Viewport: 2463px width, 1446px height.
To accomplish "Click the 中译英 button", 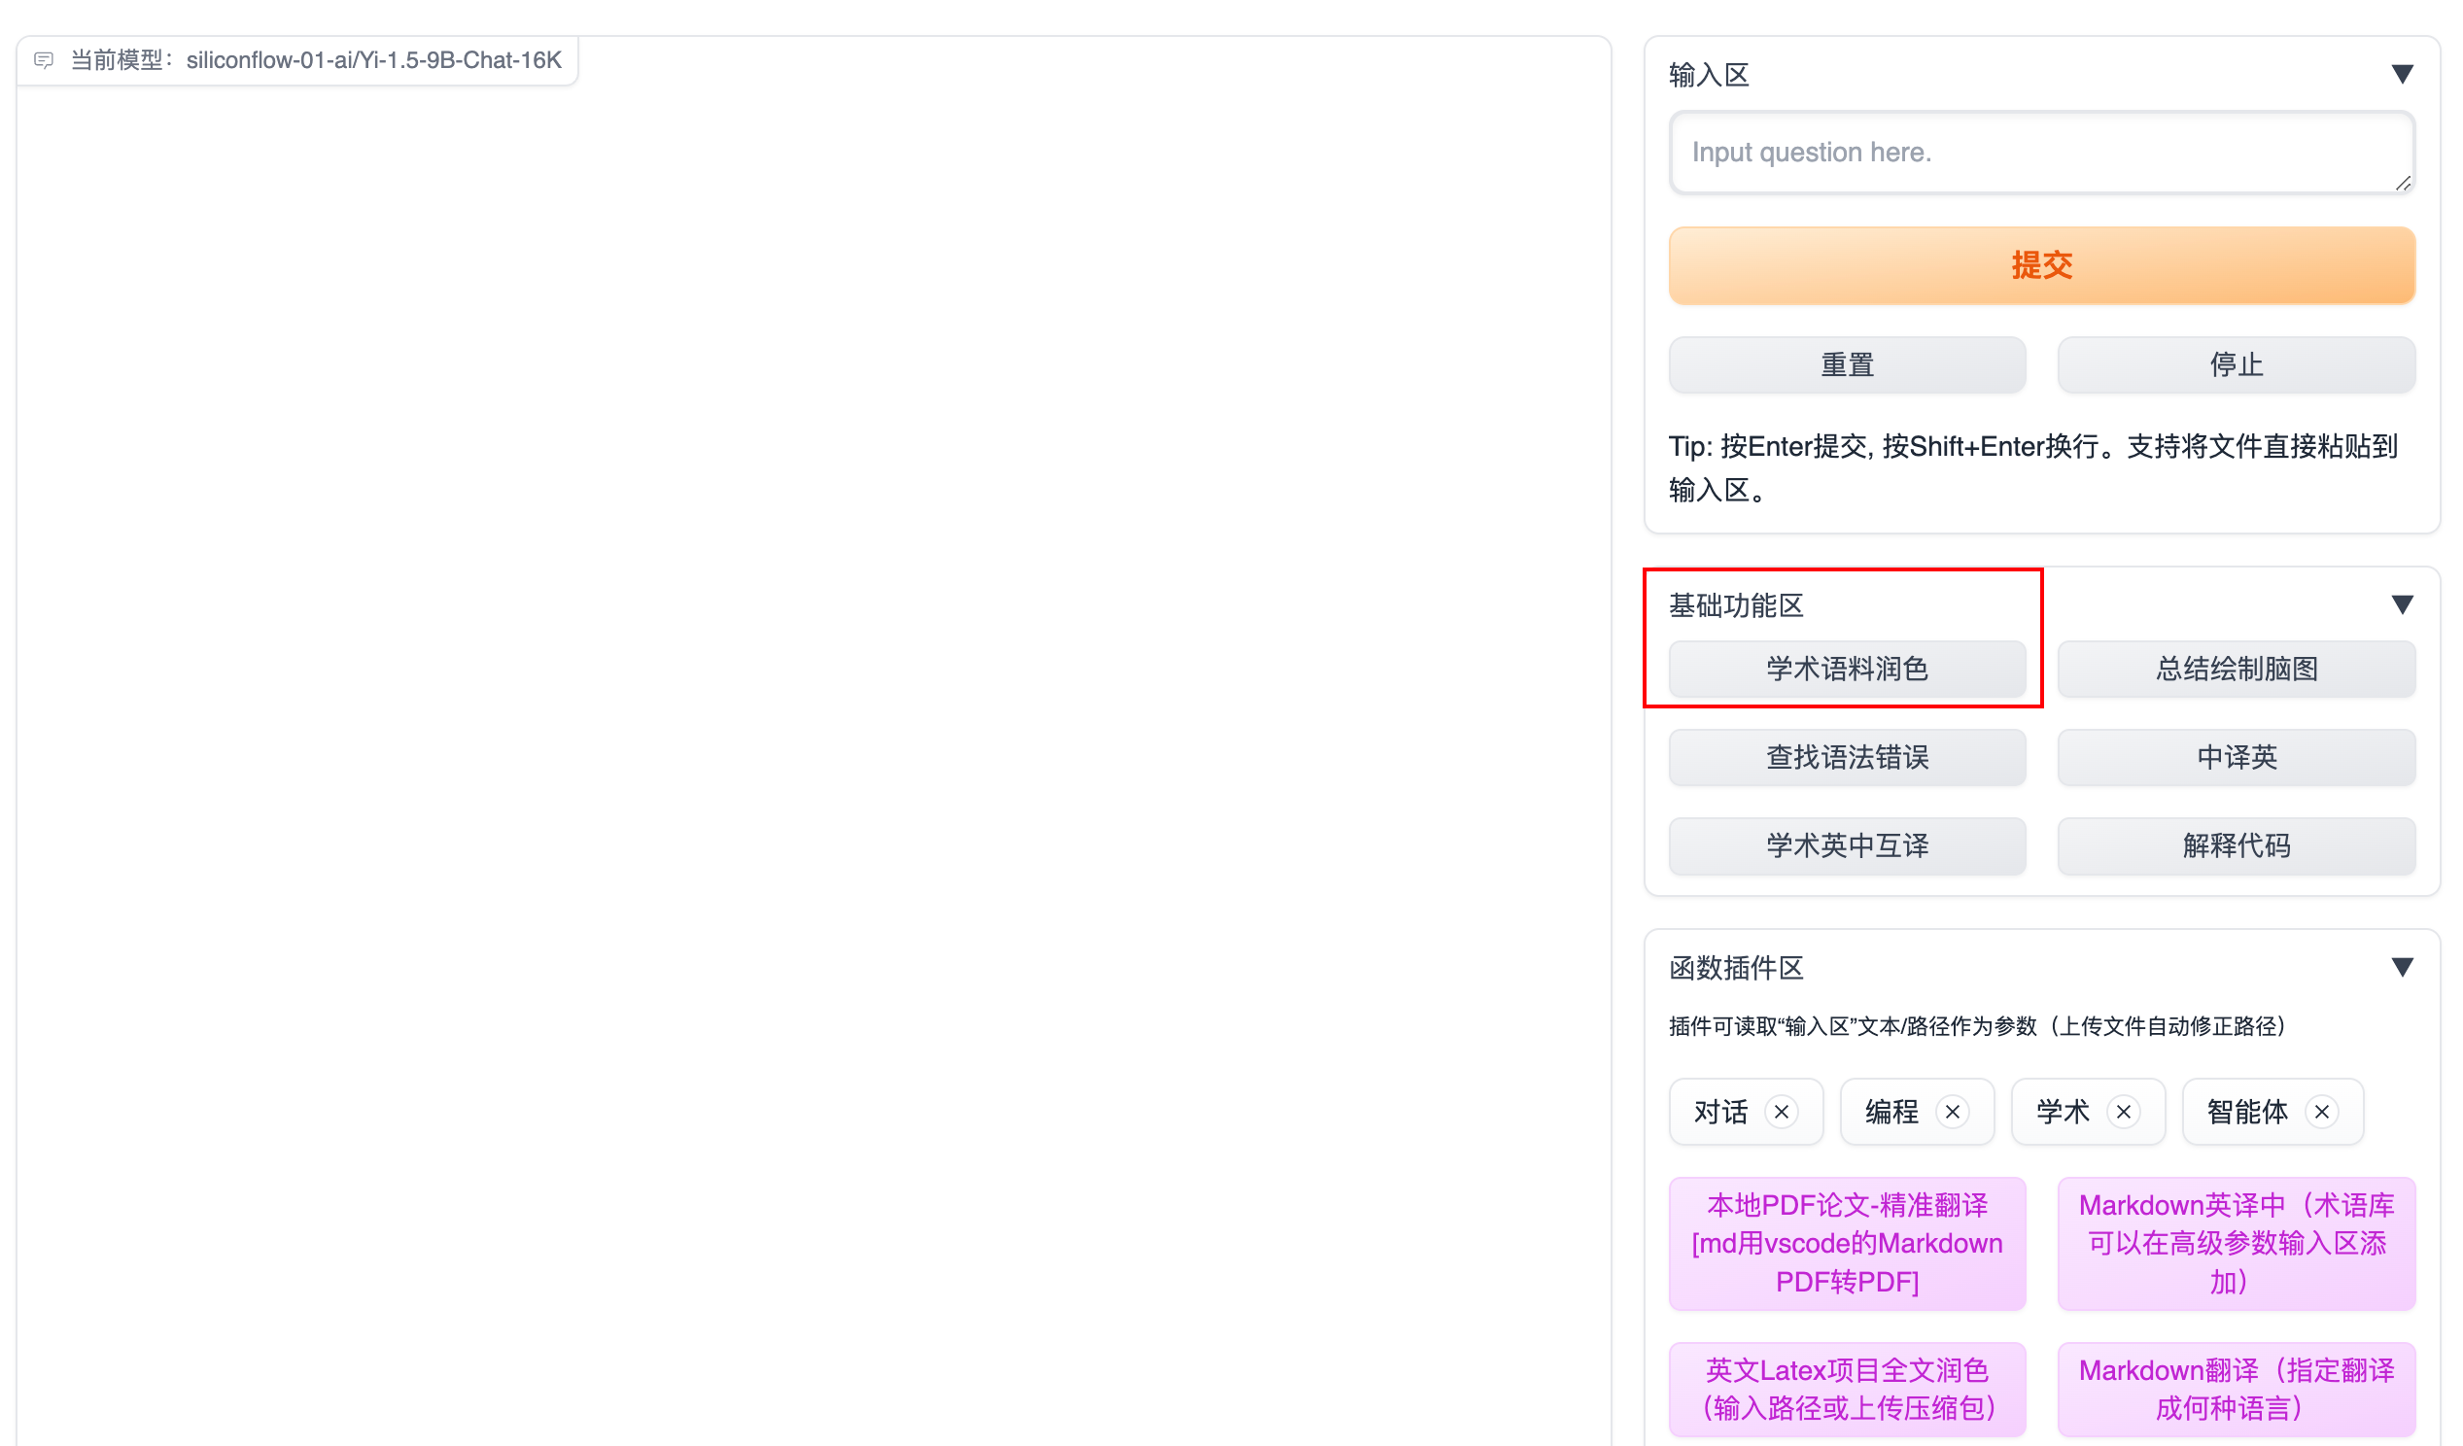I will point(2236,757).
